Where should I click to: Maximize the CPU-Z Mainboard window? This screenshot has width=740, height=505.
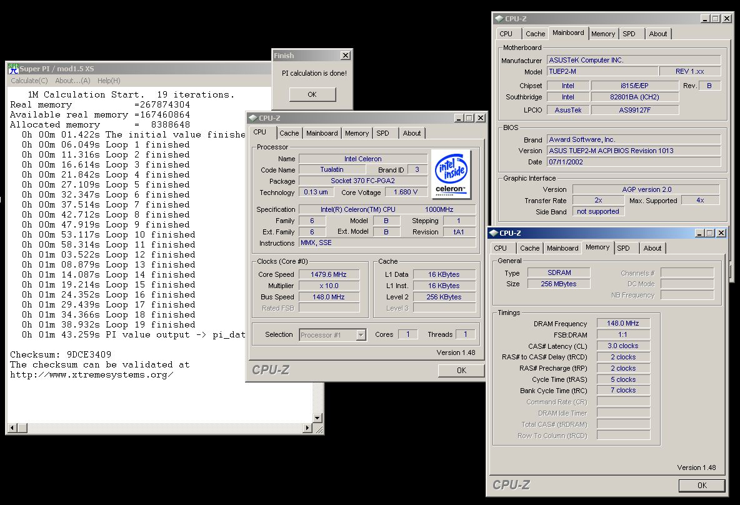716,19
